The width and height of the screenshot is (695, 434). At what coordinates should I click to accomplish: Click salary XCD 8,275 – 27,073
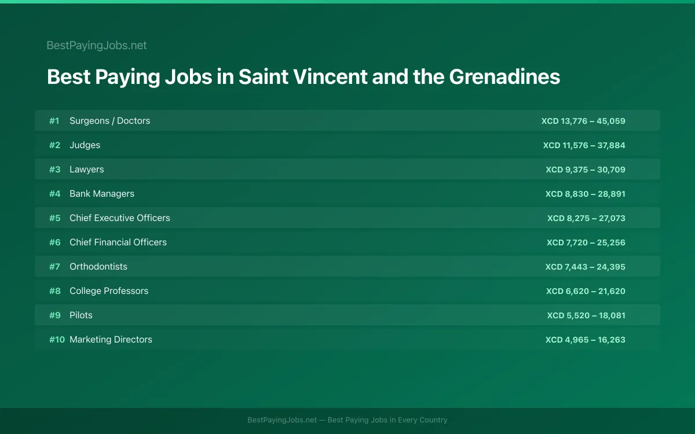click(x=586, y=218)
